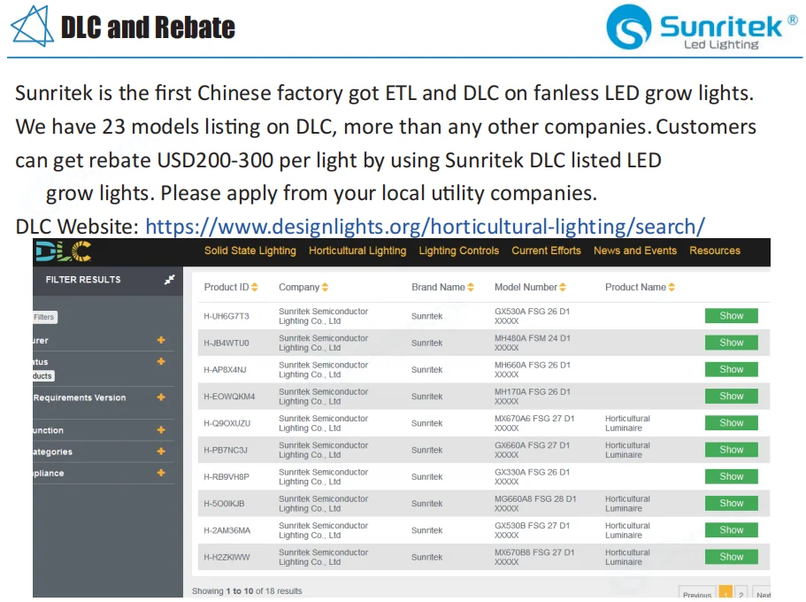This screenshot has width=806, height=602.
Task: Click product ID H-5O0IKJB
Action: (x=224, y=503)
